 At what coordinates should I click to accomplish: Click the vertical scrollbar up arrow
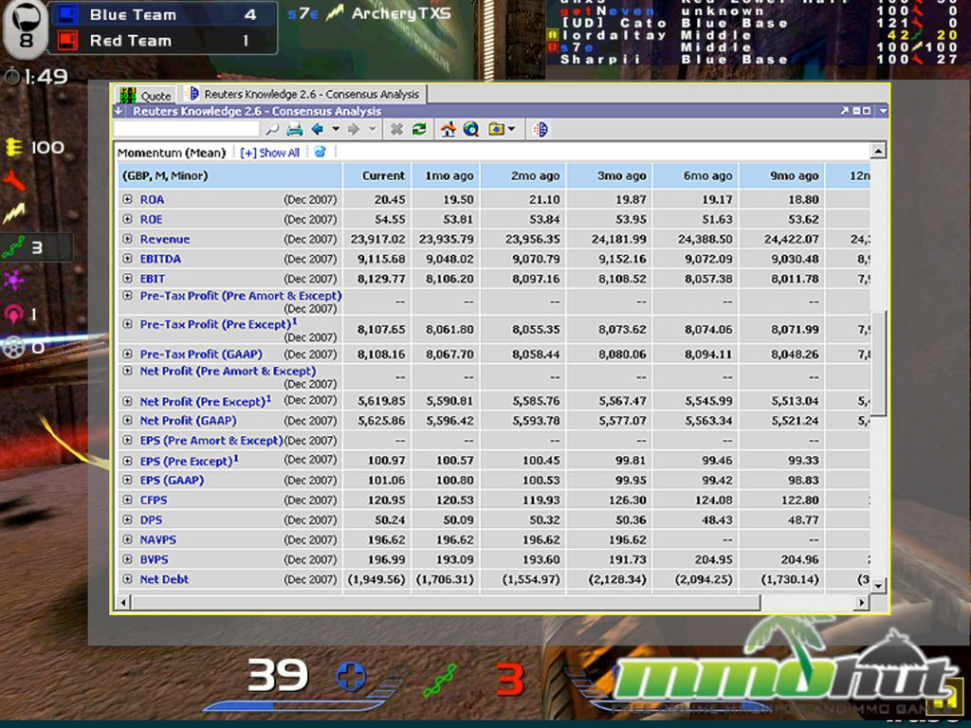point(878,150)
